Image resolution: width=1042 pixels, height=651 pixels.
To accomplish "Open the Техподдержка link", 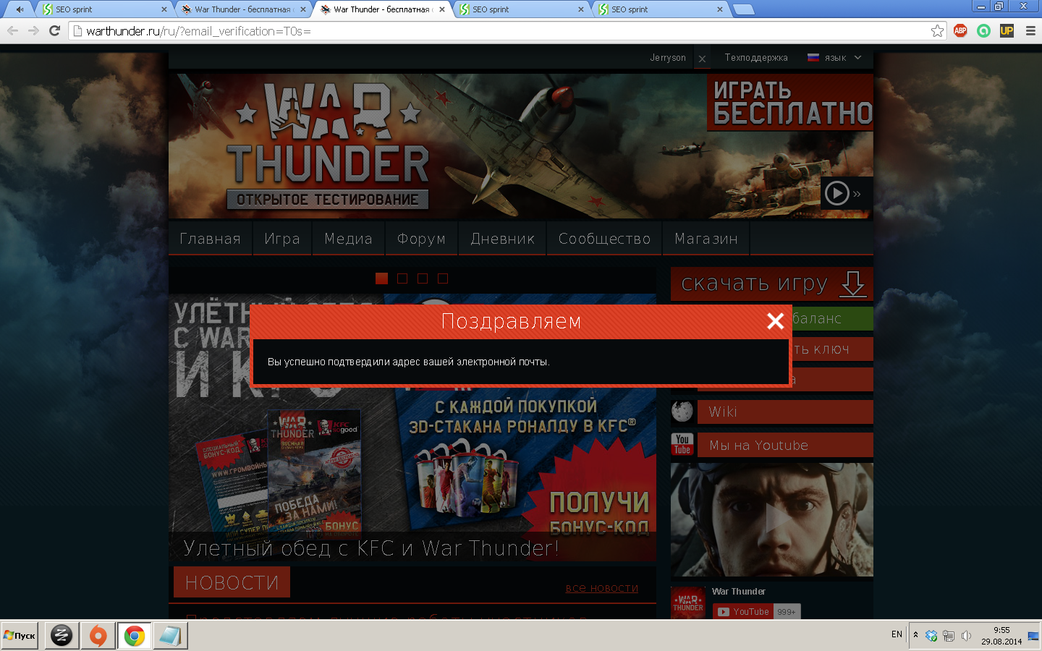I will 756,58.
